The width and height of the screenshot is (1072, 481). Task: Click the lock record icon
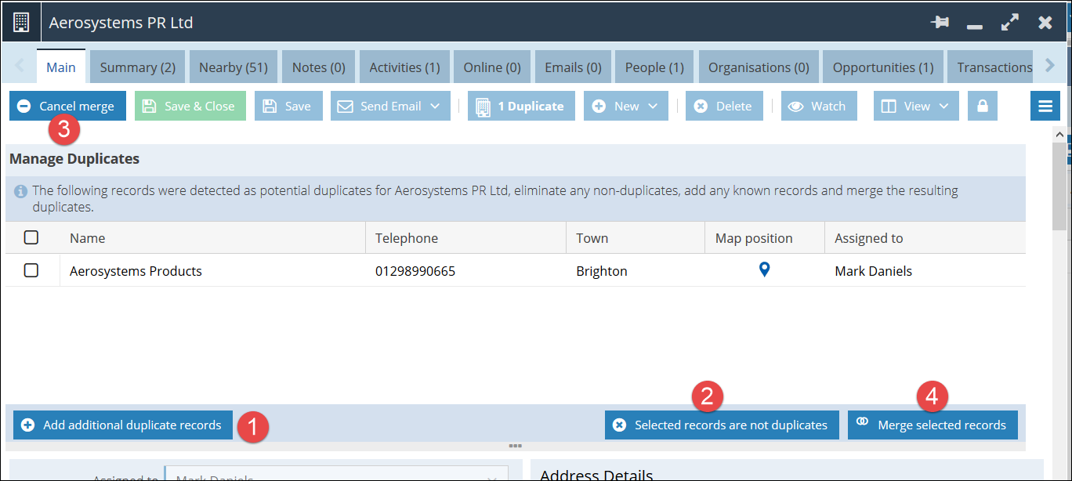click(982, 107)
